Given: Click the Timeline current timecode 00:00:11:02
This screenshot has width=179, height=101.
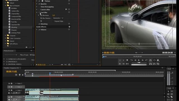Looking at the screenshot, I should click(11, 72).
